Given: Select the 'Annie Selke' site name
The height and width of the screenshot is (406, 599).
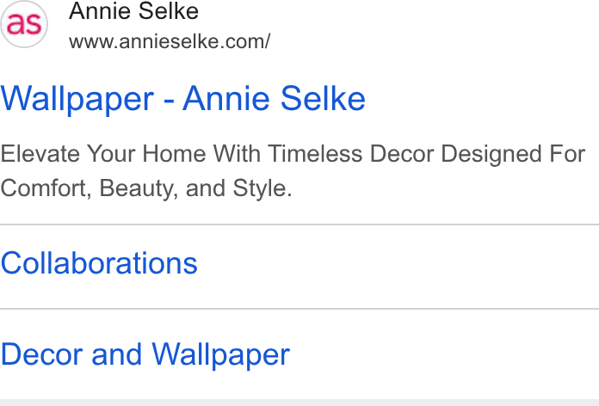Looking at the screenshot, I should pyautogui.click(x=133, y=10).
